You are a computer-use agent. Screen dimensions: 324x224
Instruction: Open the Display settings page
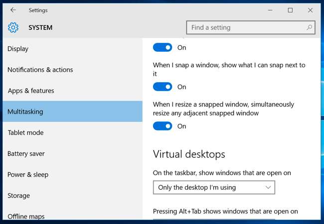click(18, 49)
